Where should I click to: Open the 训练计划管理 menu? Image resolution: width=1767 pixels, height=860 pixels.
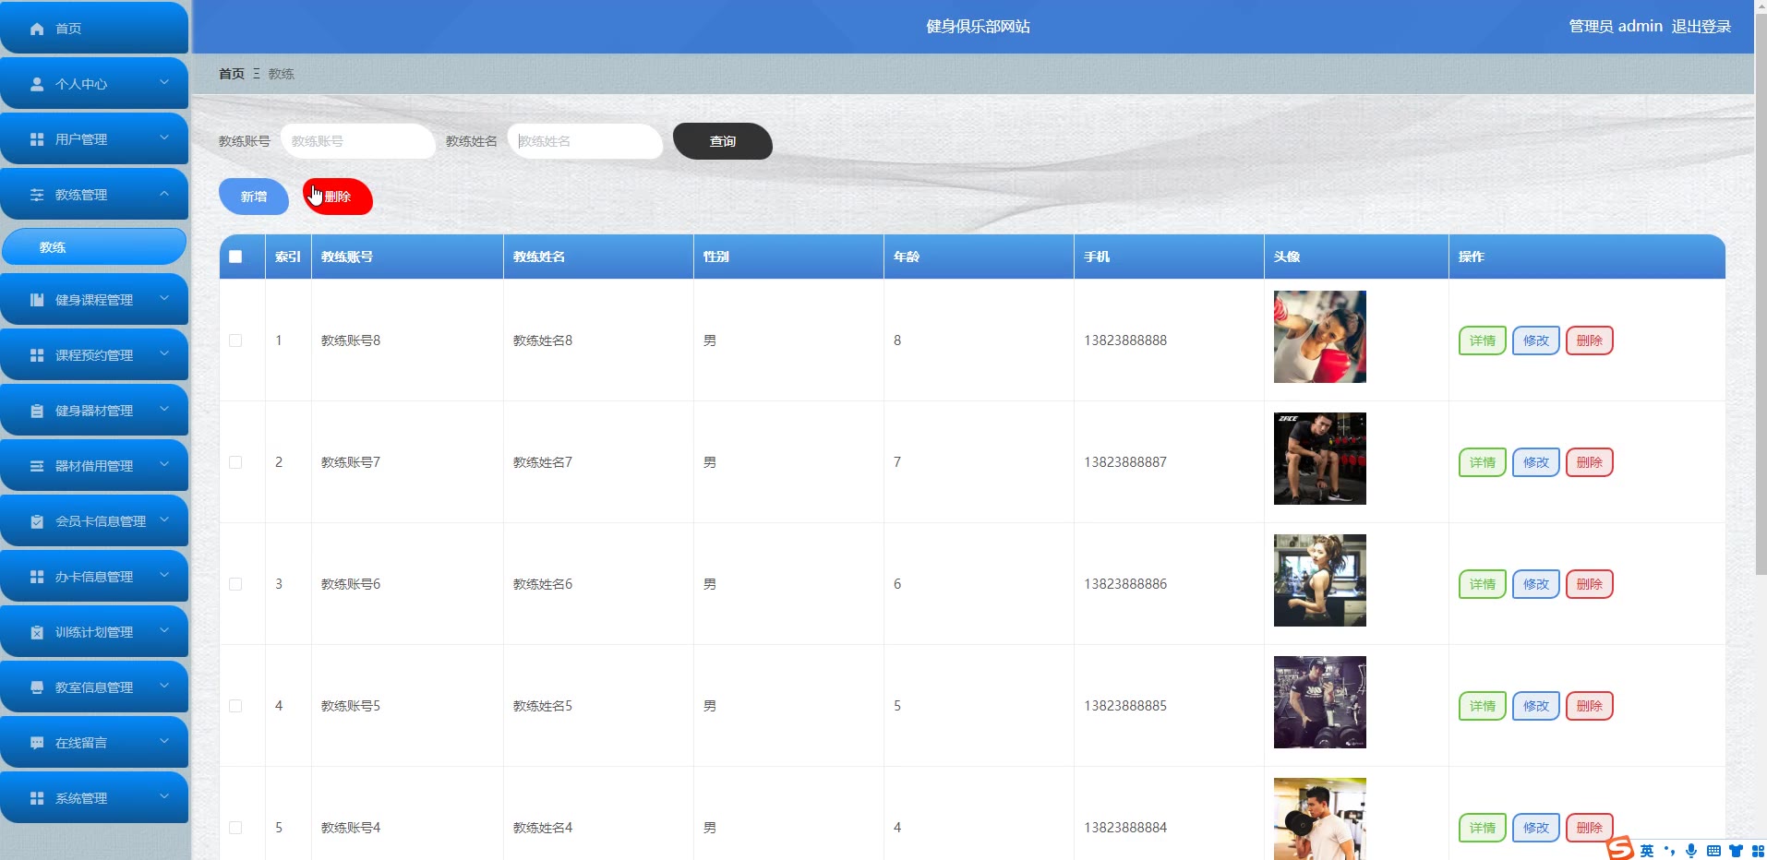coord(94,632)
